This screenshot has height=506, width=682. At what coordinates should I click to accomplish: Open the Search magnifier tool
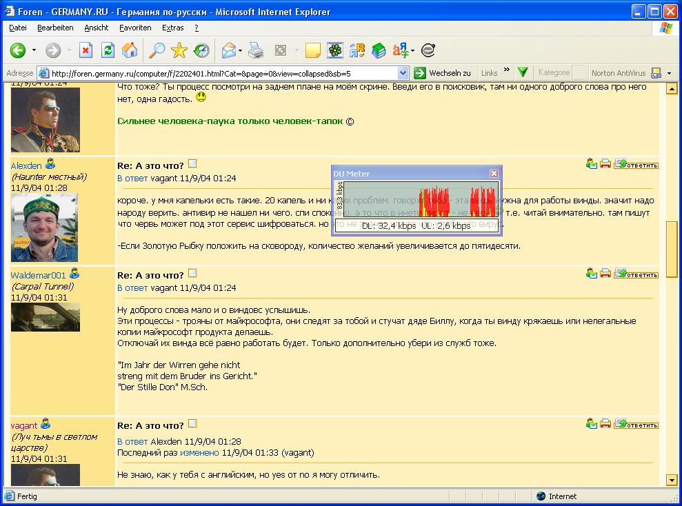pyautogui.click(x=157, y=50)
